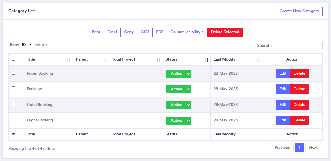Mark the Hotel Booking row checkbox
The image size is (331, 161).
coord(13,104)
